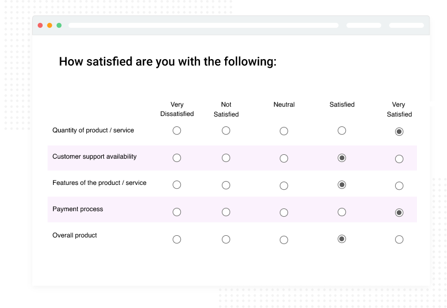Click the green maximize window dot
The height and width of the screenshot is (308, 447).
pos(59,25)
